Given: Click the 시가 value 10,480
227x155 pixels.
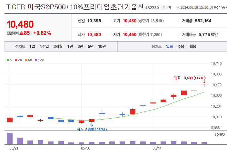Looking at the screenshot, I should pyautogui.click(x=94, y=34).
